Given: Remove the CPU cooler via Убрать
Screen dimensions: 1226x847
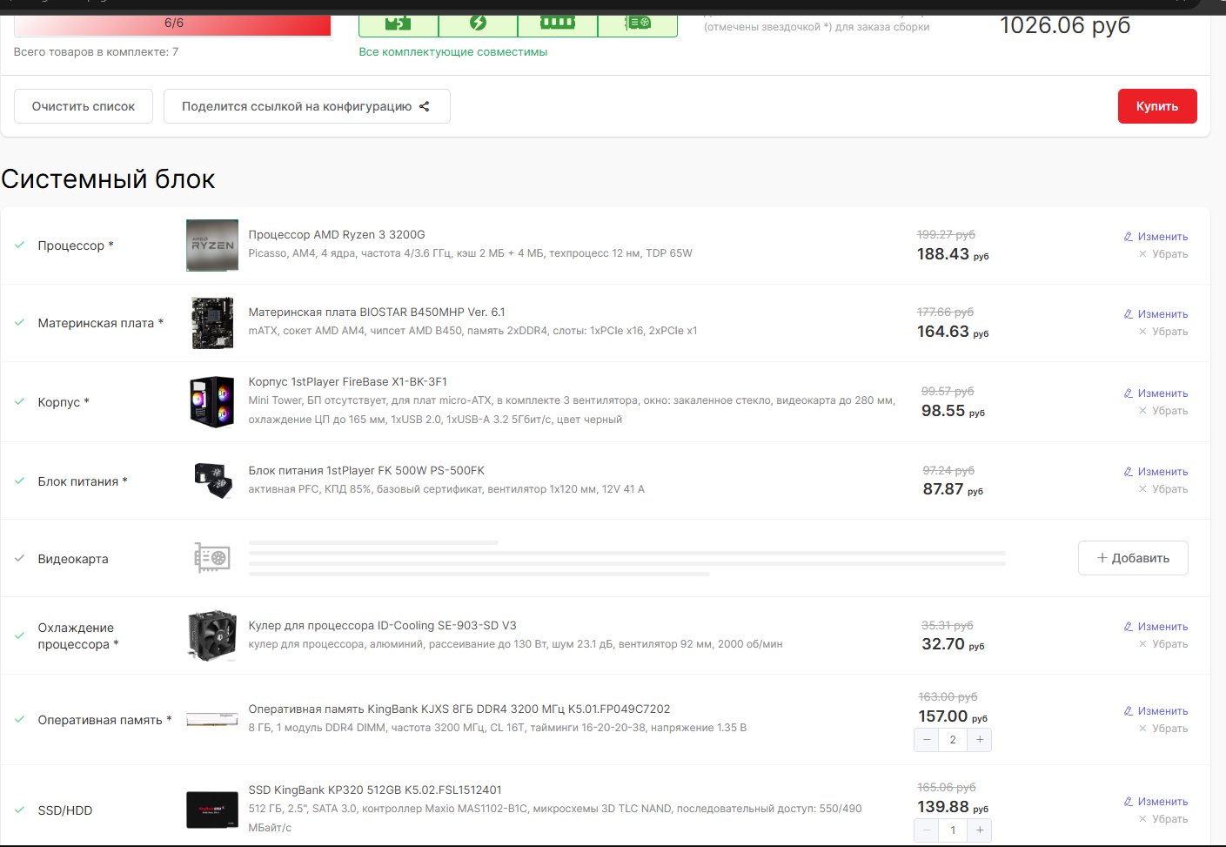Looking at the screenshot, I should [x=1163, y=644].
